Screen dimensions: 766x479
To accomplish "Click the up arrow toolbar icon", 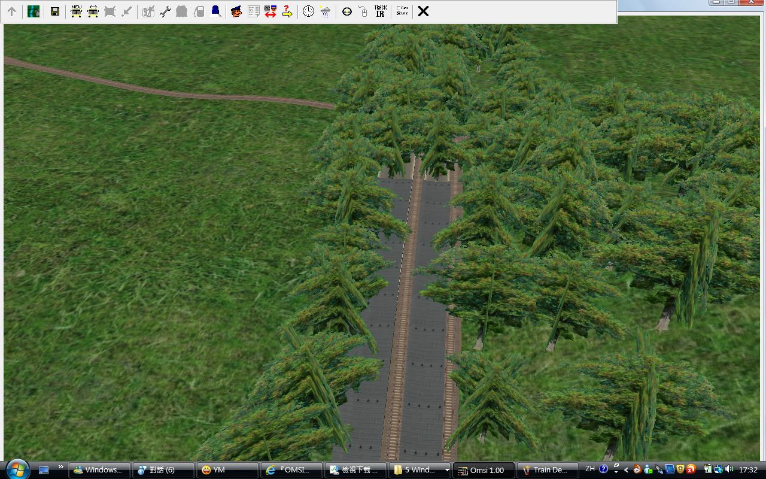I will click(x=11, y=11).
